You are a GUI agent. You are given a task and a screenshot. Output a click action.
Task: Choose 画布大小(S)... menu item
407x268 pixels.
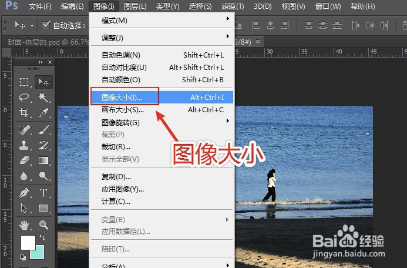point(162,110)
